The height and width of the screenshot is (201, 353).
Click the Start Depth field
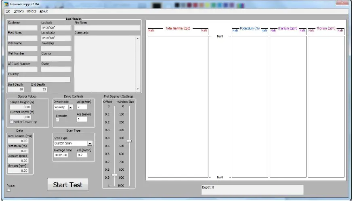click(x=16, y=89)
